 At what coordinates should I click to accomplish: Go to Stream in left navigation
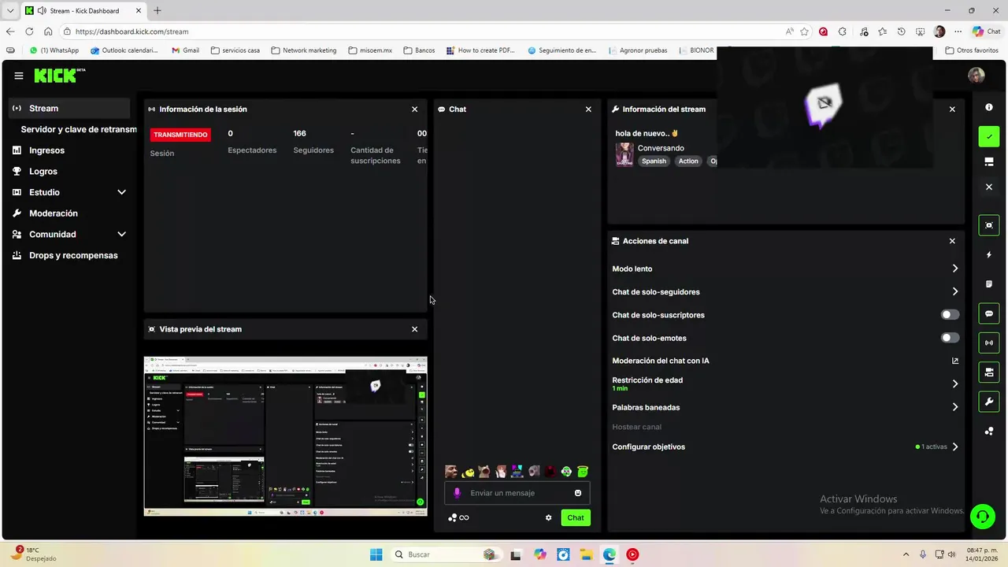(x=69, y=108)
